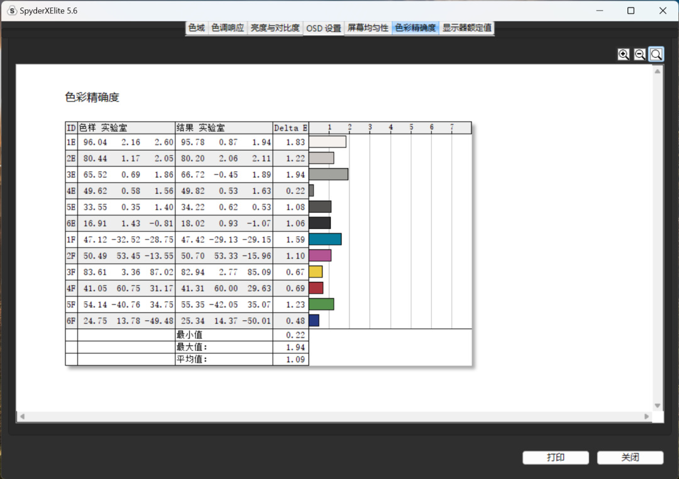The width and height of the screenshot is (679, 479).
Task: Click the yellow 3F color bar
Action: click(x=316, y=271)
